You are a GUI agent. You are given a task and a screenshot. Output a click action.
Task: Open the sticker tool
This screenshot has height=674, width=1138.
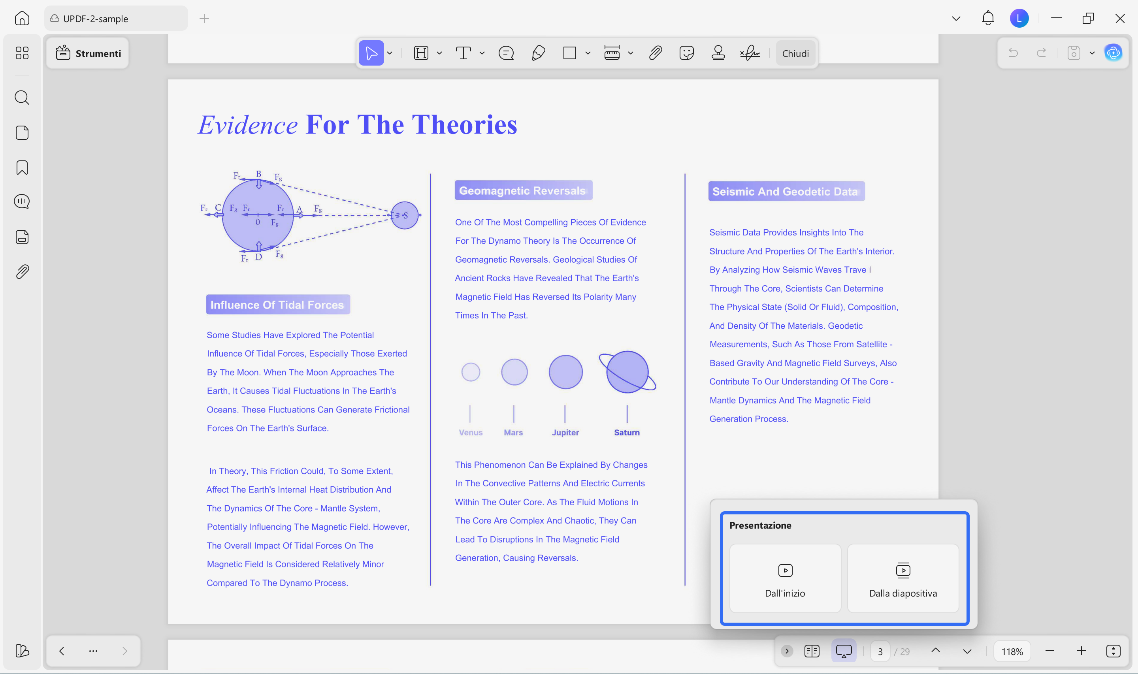tap(687, 53)
